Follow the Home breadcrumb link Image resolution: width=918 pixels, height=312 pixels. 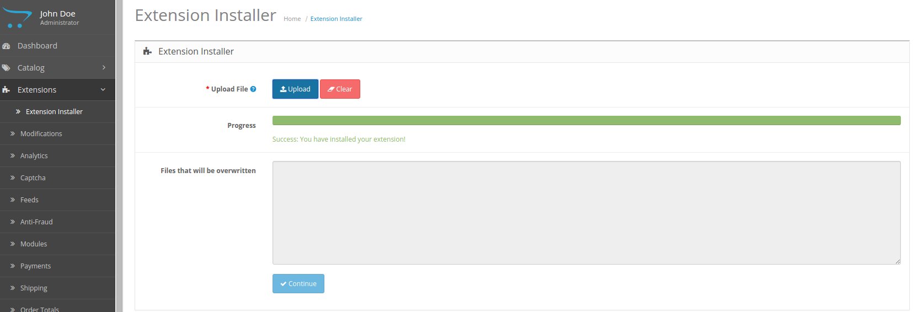click(x=292, y=19)
